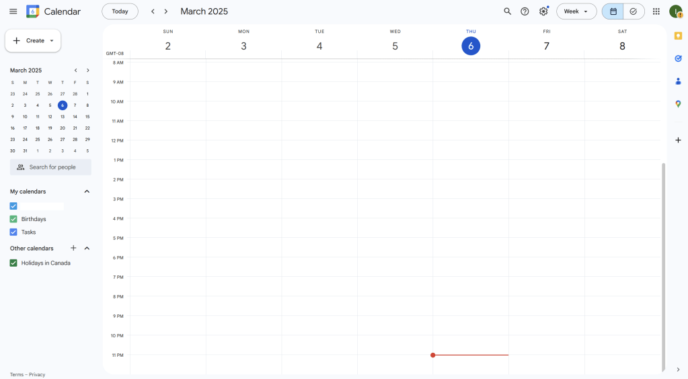Select March 14 in the mini calendar
The image size is (688, 379).
point(75,116)
